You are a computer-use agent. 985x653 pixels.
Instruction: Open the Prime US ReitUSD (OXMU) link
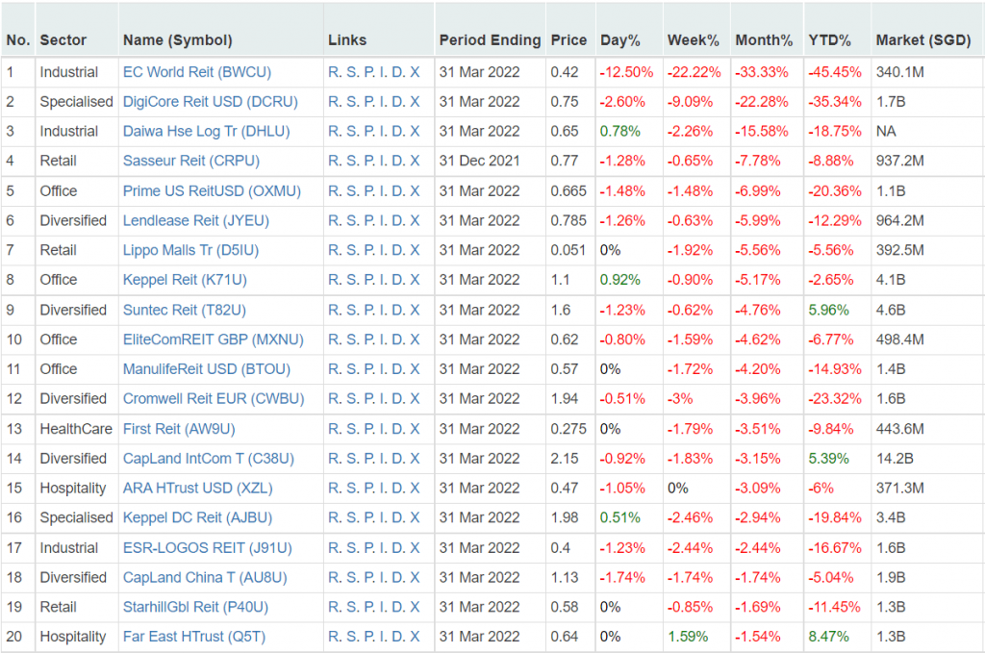click(212, 190)
